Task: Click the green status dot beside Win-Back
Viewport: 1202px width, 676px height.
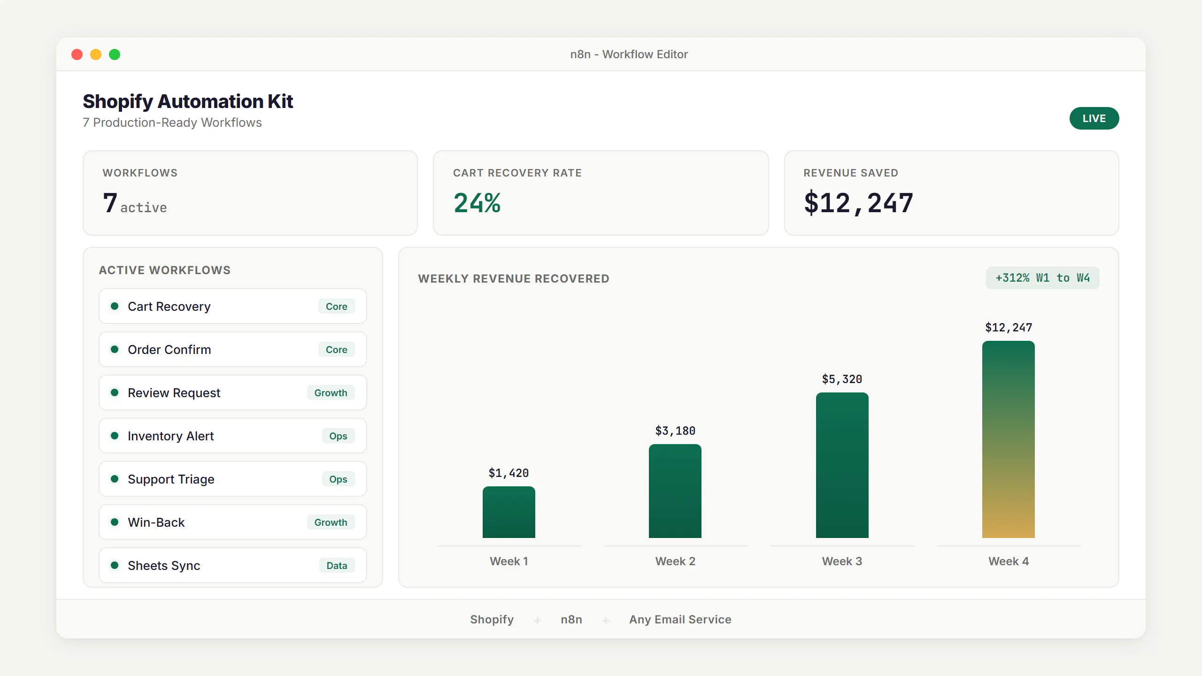Action: click(115, 522)
